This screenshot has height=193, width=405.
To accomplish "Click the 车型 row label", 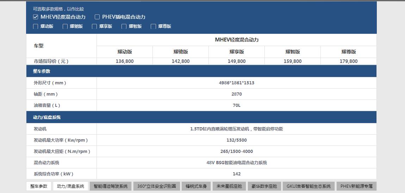I will coord(39,46).
